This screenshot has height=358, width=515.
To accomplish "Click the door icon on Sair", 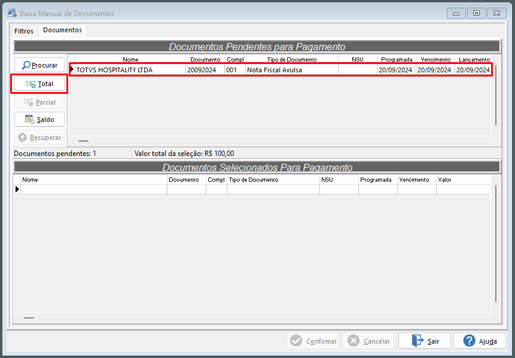I will coord(418,341).
